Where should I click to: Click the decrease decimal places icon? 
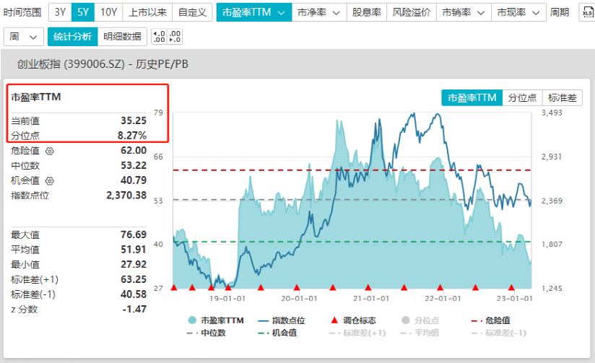[x=175, y=37]
